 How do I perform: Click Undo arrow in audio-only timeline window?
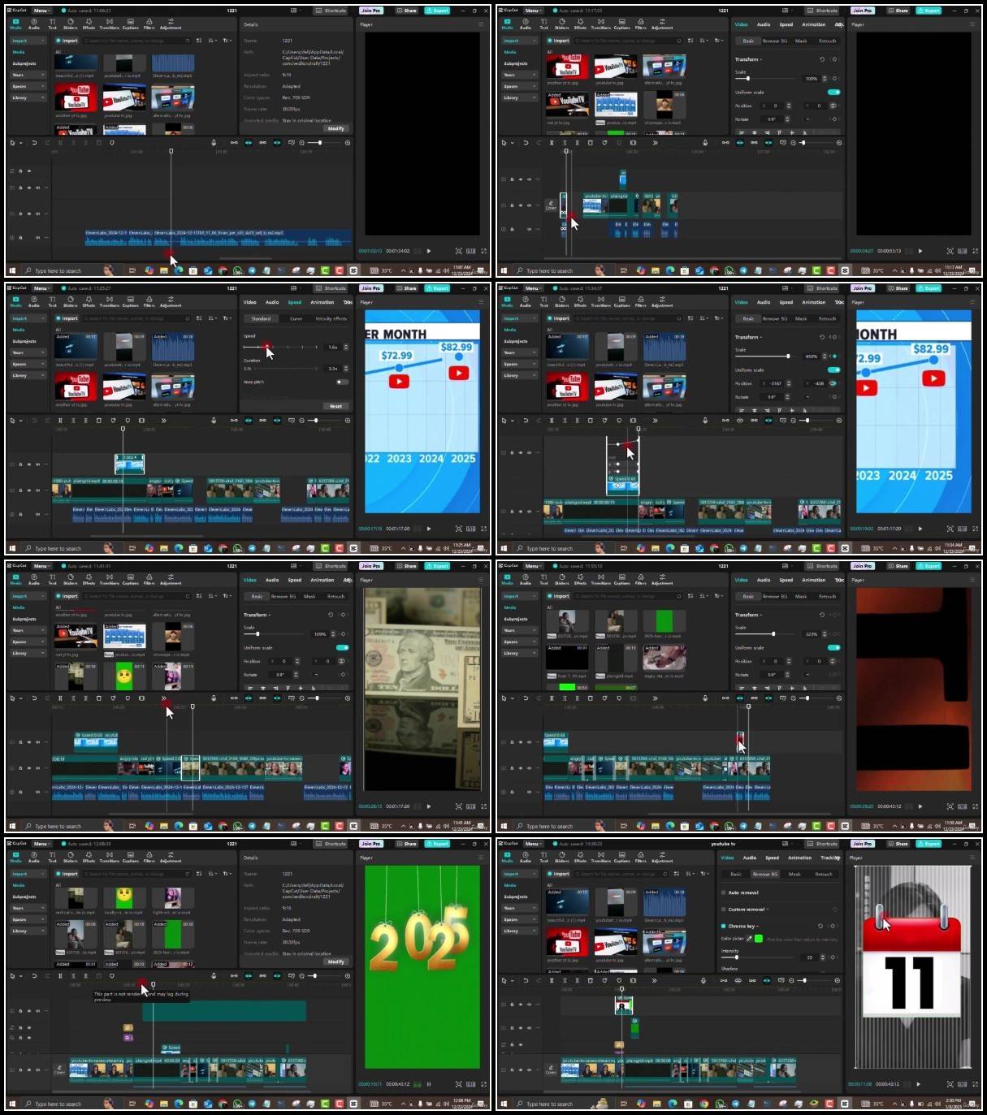tap(34, 142)
